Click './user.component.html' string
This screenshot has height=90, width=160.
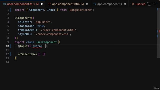(58, 30)
